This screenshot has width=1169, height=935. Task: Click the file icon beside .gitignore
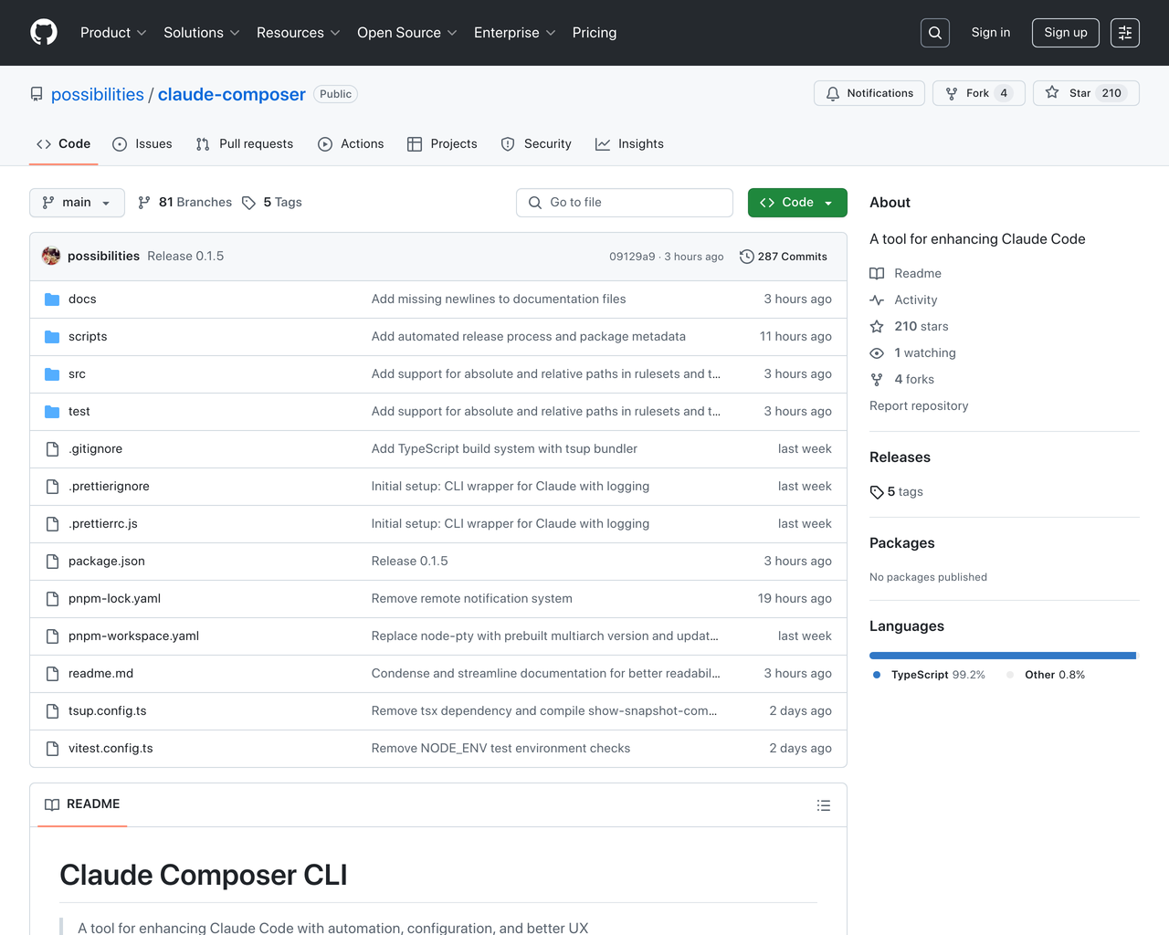[x=52, y=449]
